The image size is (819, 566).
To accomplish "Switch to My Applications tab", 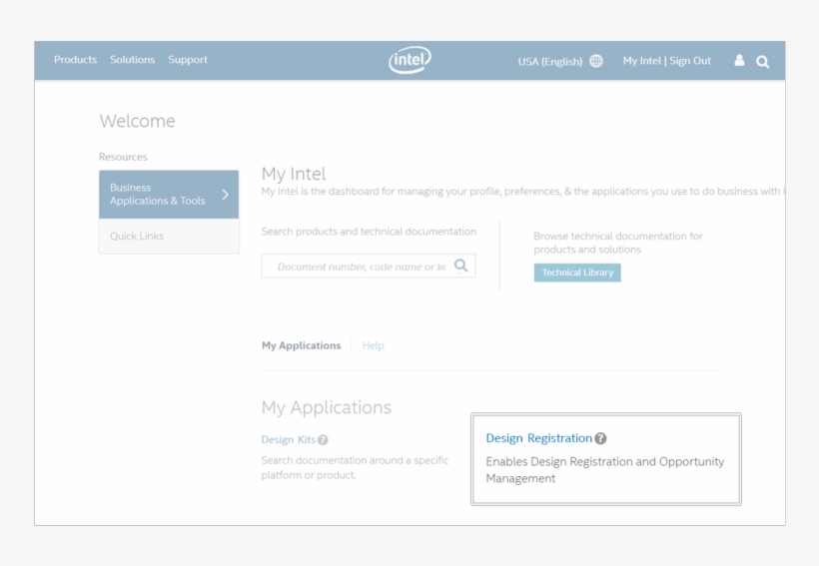I will [x=301, y=345].
